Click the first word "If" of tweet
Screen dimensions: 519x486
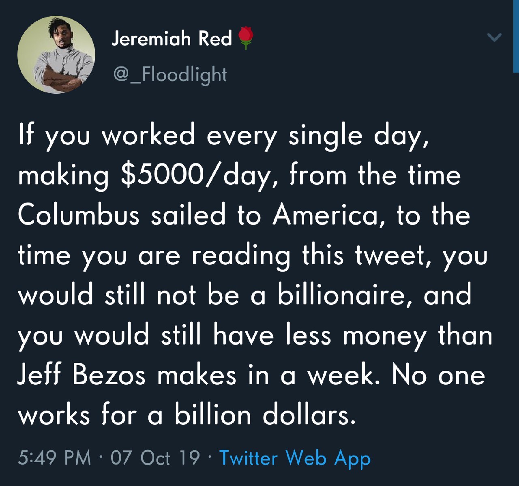coord(25,135)
